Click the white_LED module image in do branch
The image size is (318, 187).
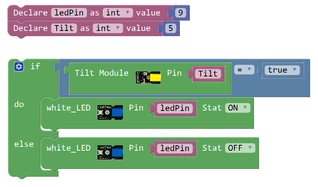pos(110,112)
